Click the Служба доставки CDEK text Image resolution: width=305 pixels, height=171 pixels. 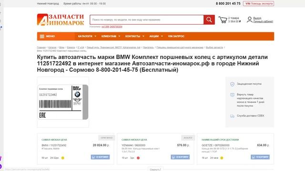251,116
